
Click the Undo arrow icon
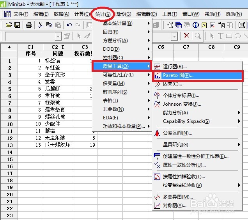click(69, 25)
